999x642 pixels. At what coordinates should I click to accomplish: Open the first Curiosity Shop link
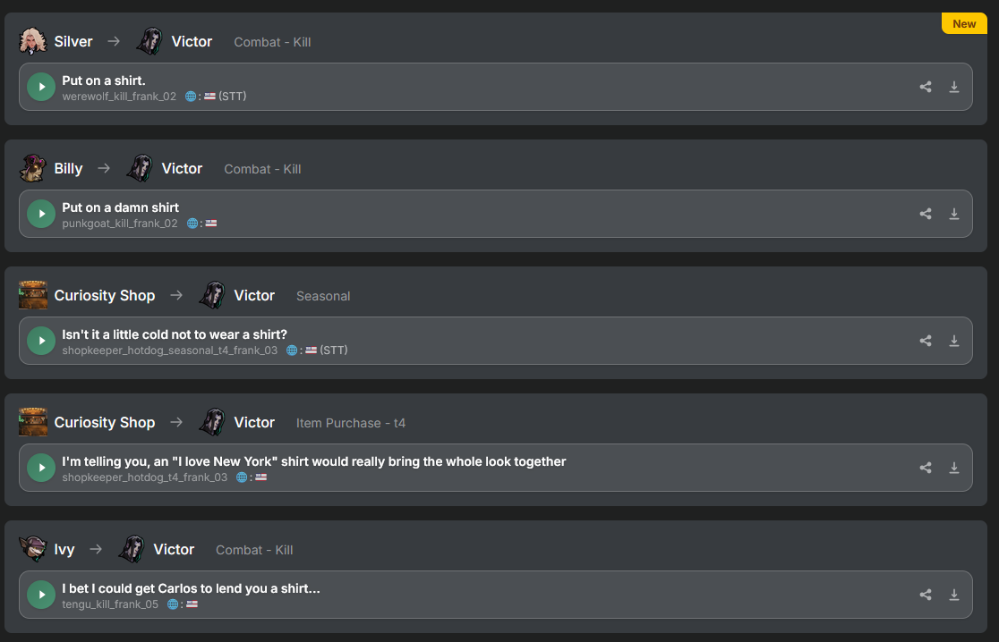tap(105, 295)
